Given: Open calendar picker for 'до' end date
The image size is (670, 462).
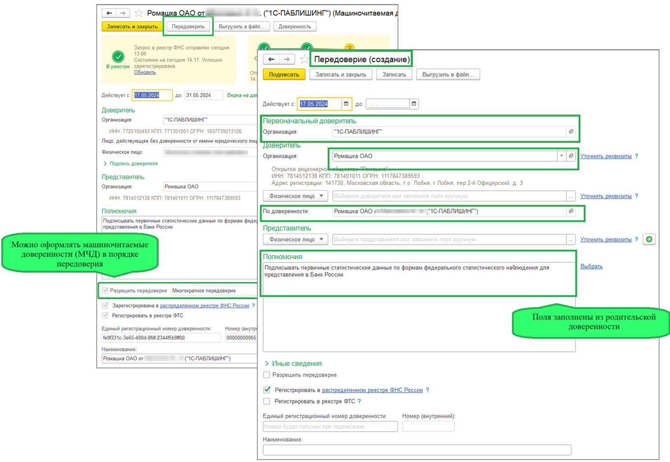Looking at the screenshot, I should pyautogui.click(x=414, y=104).
